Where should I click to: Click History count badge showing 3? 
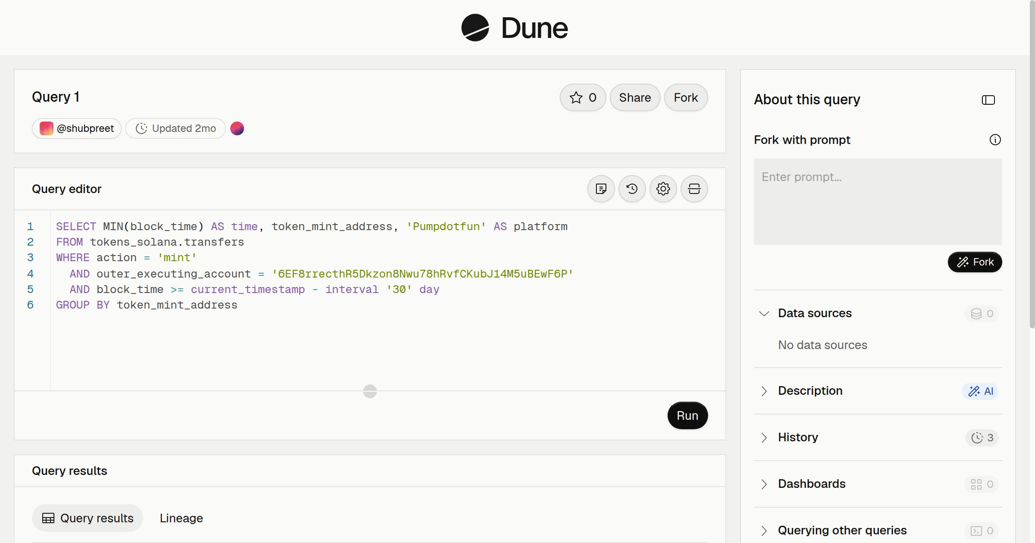982,438
